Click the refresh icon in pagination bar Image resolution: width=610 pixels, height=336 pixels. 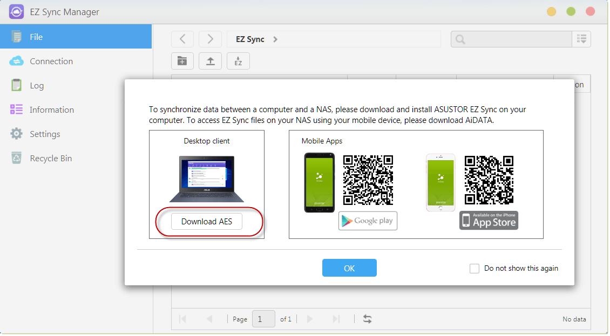(367, 319)
